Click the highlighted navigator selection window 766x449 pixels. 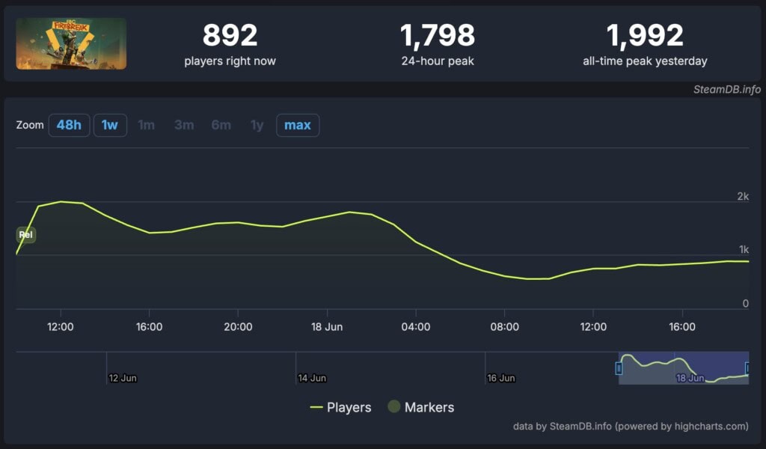click(x=684, y=368)
